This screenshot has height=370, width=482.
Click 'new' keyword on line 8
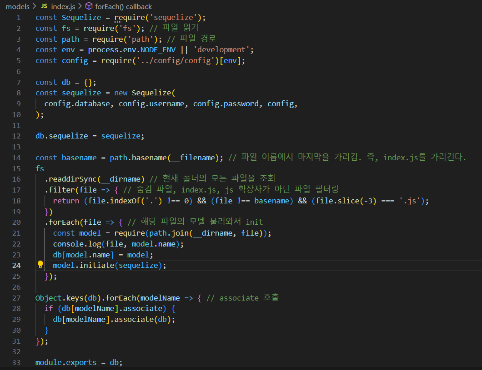(x=121, y=93)
